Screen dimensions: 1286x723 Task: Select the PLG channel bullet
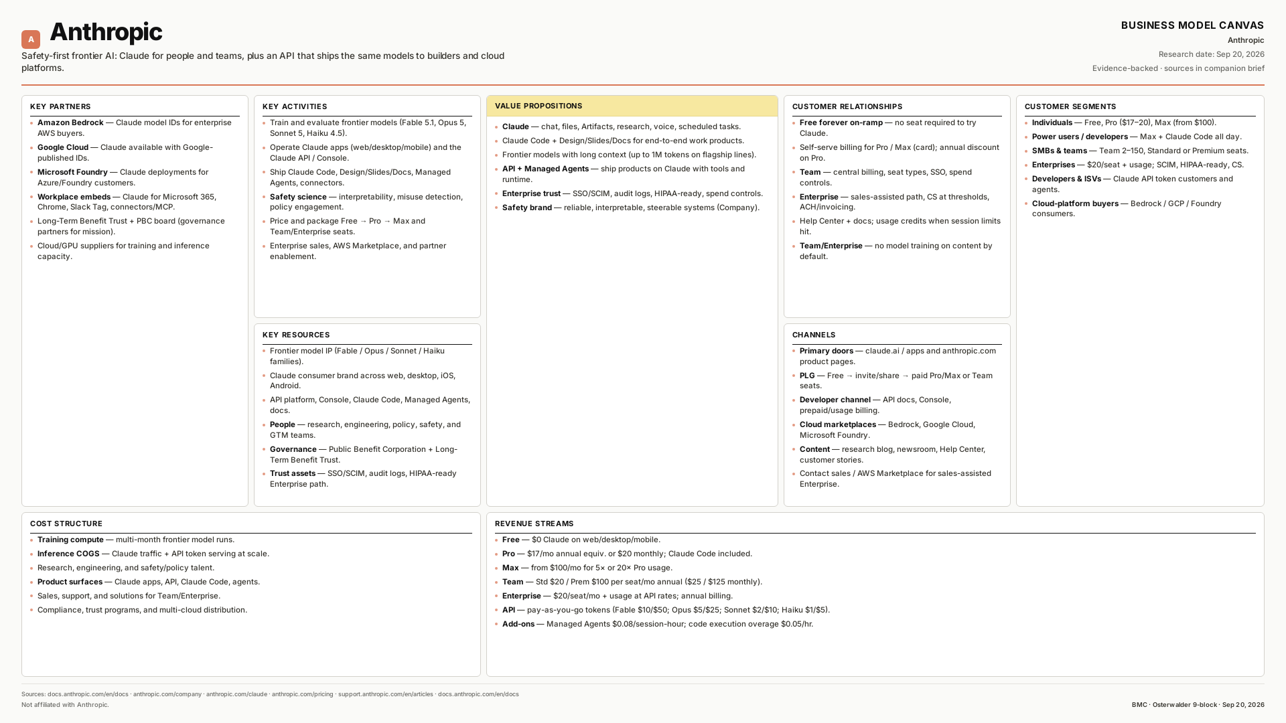(897, 380)
